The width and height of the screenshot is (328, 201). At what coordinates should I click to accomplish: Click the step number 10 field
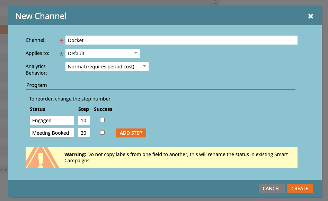coord(84,120)
